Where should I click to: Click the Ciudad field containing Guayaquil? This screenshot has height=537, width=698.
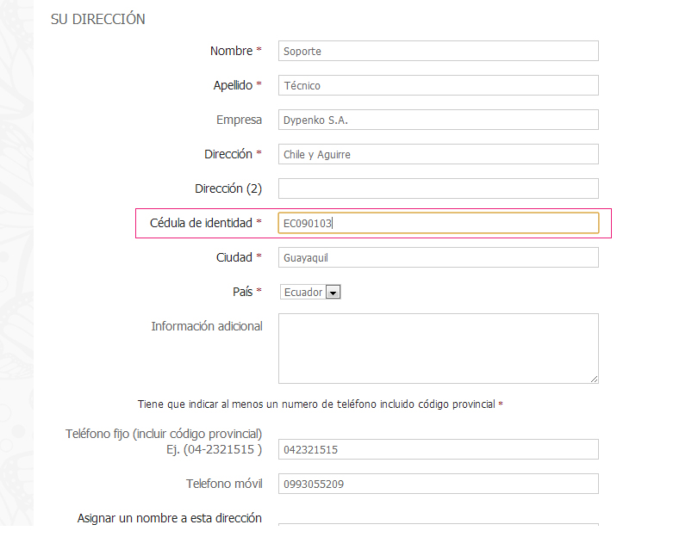[438, 257]
